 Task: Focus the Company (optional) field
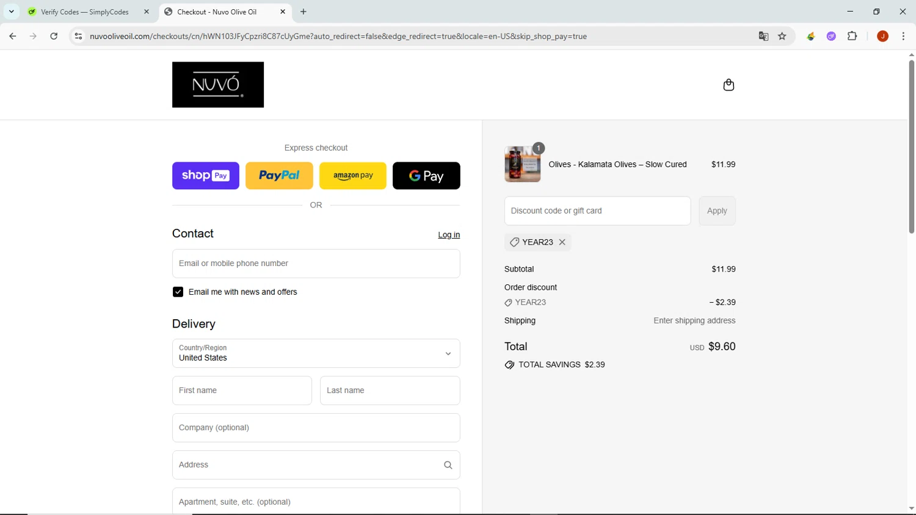tap(316, 428)
